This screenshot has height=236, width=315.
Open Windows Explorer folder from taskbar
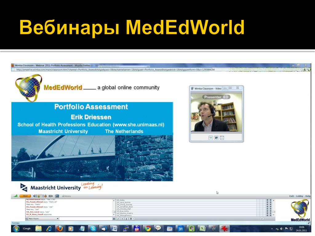point(38,229)
